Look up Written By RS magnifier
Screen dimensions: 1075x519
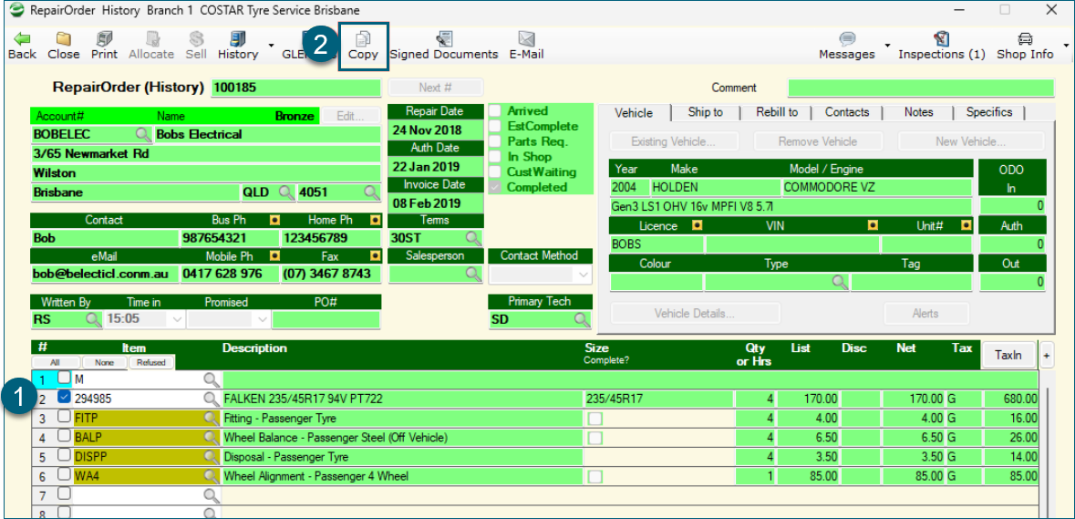pyautogui.click(x=93, y=319)
